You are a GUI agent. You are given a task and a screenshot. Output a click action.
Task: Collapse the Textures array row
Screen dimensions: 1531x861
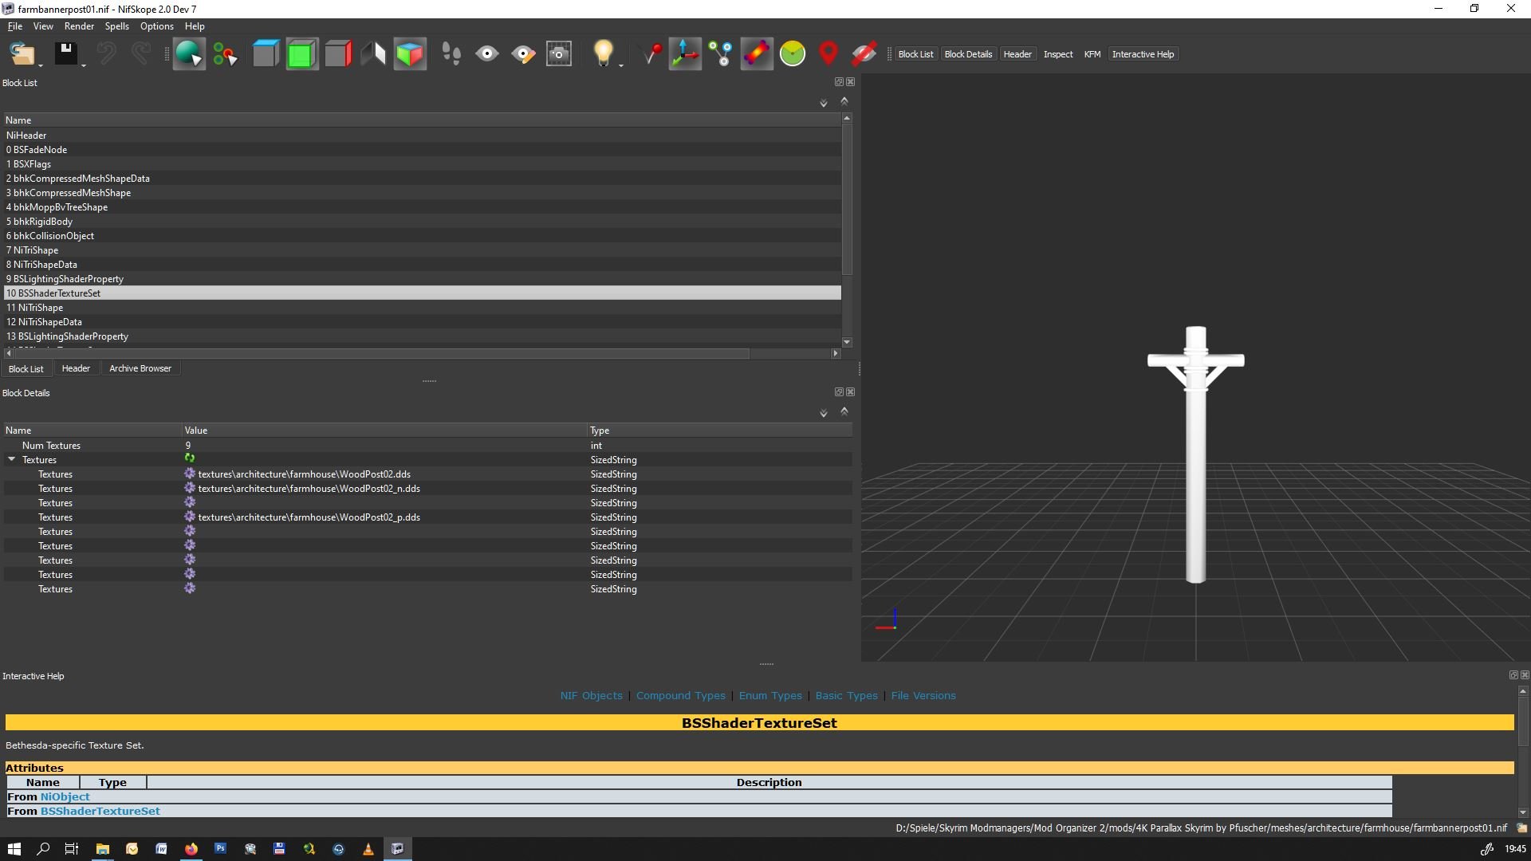click(11, 460)
